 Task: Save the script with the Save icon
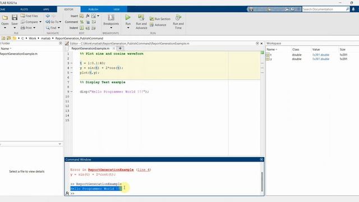tap(15, 17)
